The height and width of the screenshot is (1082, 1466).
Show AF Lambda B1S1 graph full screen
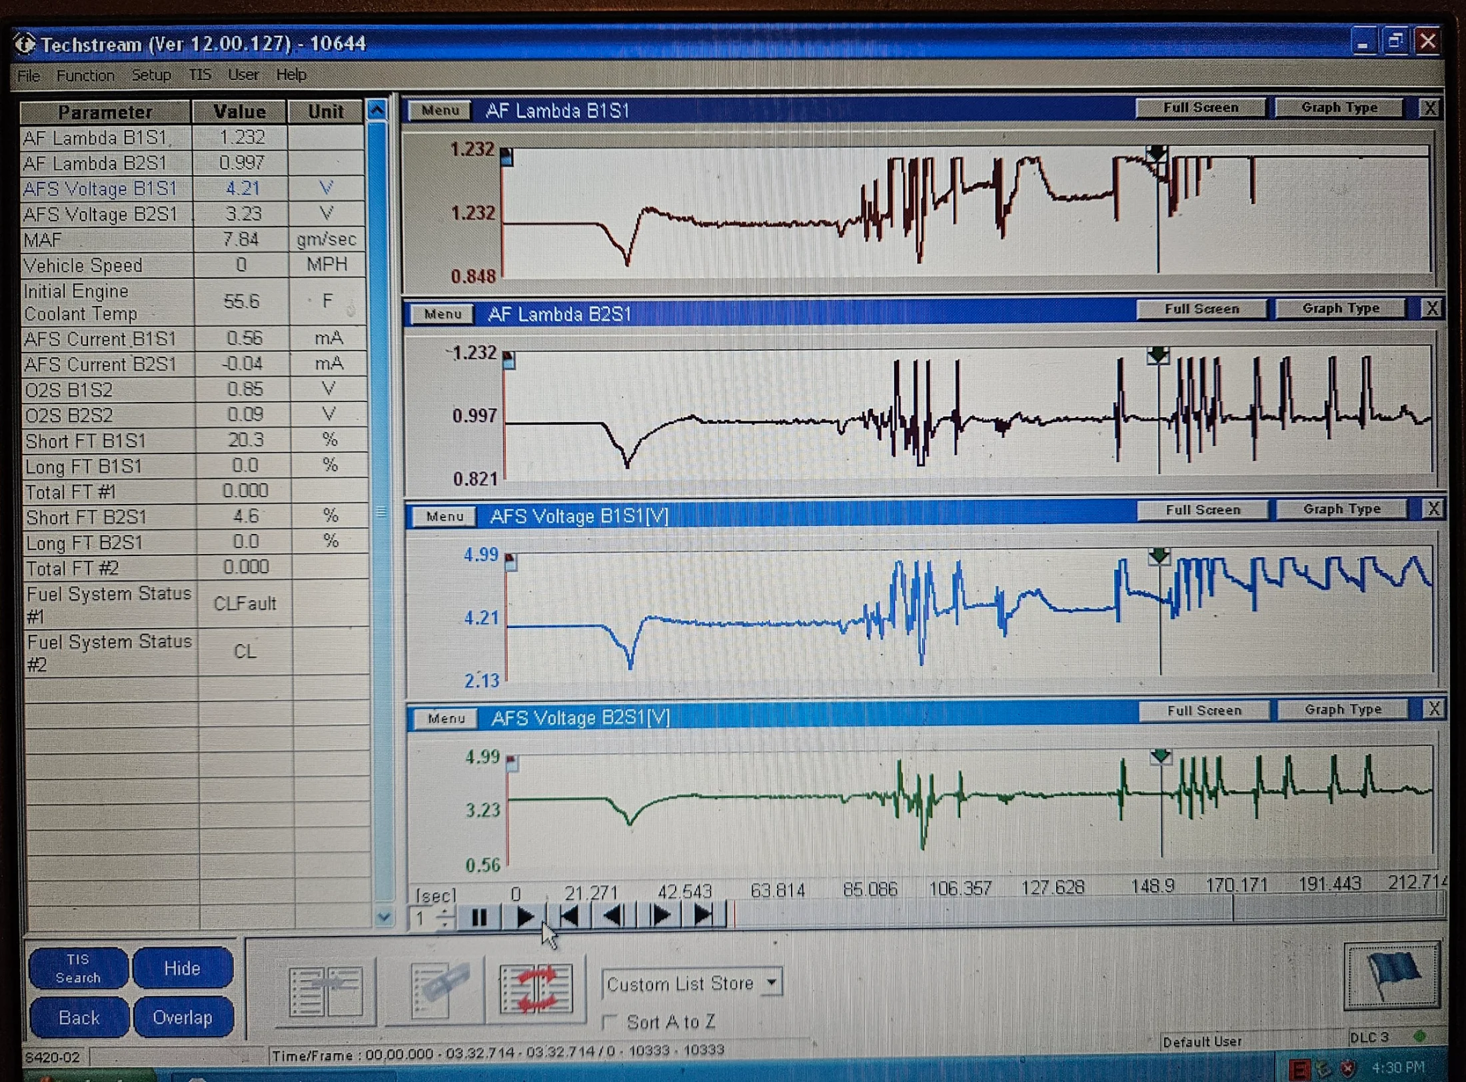[1200, 108]
